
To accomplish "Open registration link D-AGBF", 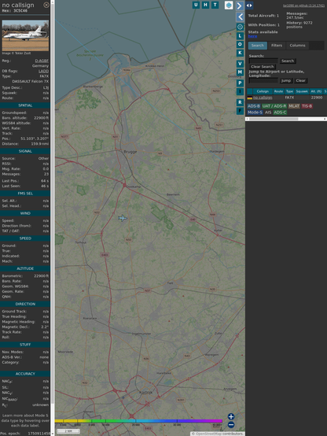I will point(42,61).
